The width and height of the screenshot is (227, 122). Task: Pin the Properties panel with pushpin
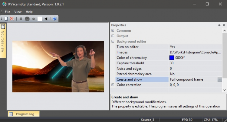(219, 25)
